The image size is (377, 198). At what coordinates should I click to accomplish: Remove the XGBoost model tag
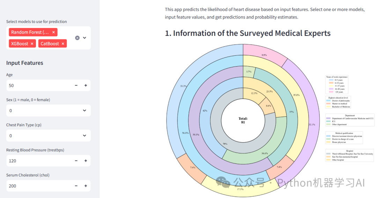32,44
